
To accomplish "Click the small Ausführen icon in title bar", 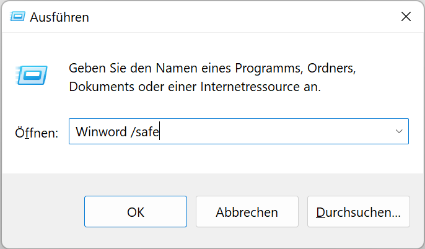I will 17,17.
